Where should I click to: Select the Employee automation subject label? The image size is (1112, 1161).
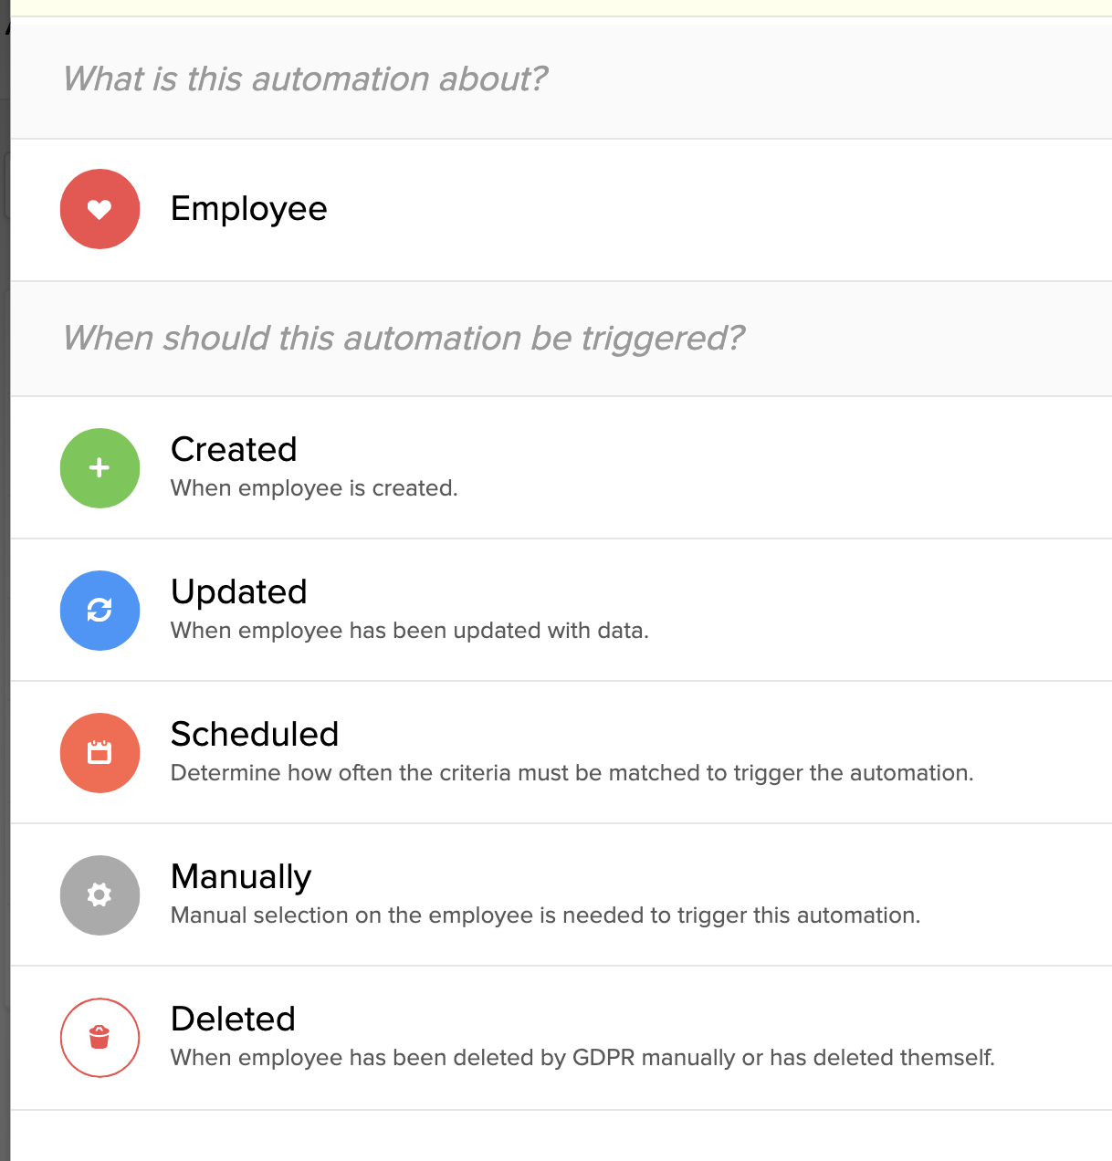tap(248, 209)
